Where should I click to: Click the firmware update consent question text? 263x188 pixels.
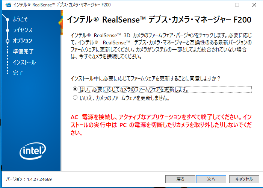(x=145, y=78)
